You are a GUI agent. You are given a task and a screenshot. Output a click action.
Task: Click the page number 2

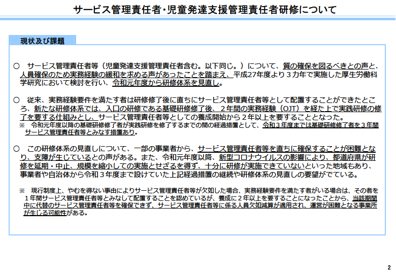tap(389, 268)
